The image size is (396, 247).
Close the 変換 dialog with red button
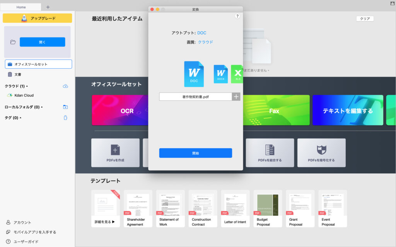click(152, 9)
